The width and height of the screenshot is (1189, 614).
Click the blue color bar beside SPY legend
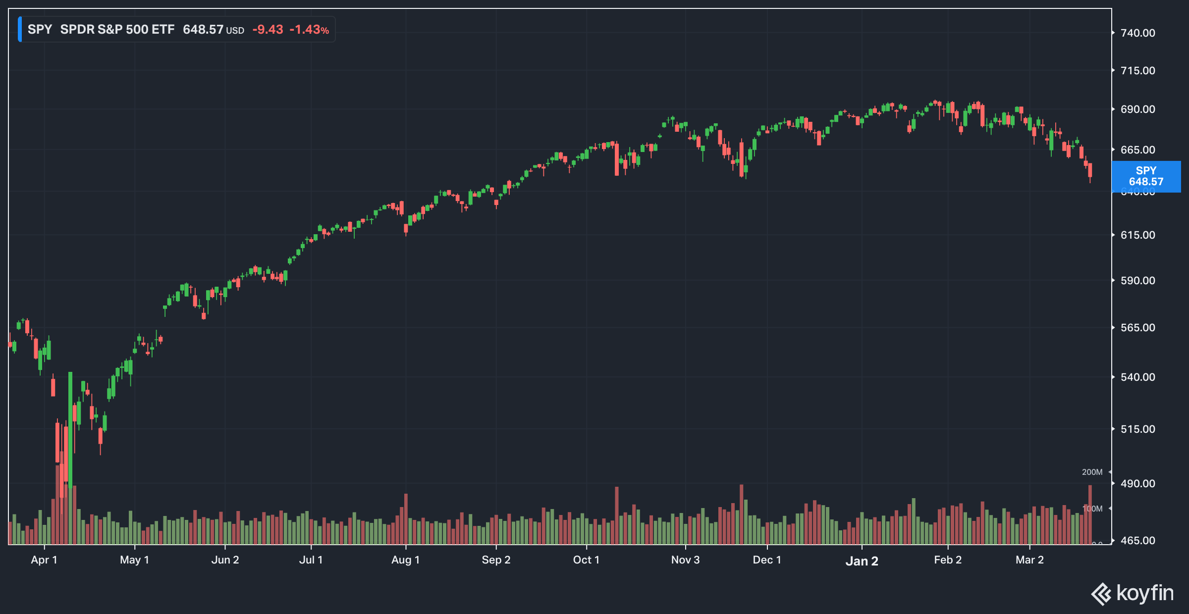tap(20, 29)
